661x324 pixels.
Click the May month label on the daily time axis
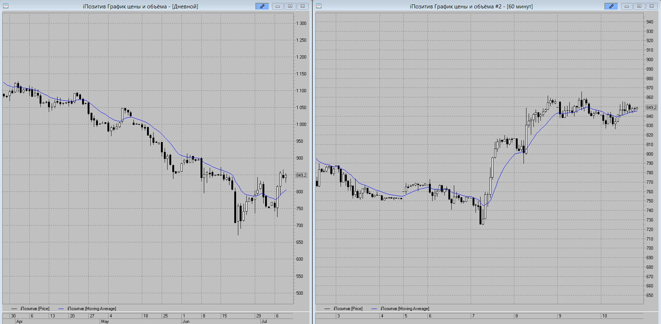(105, 321)
